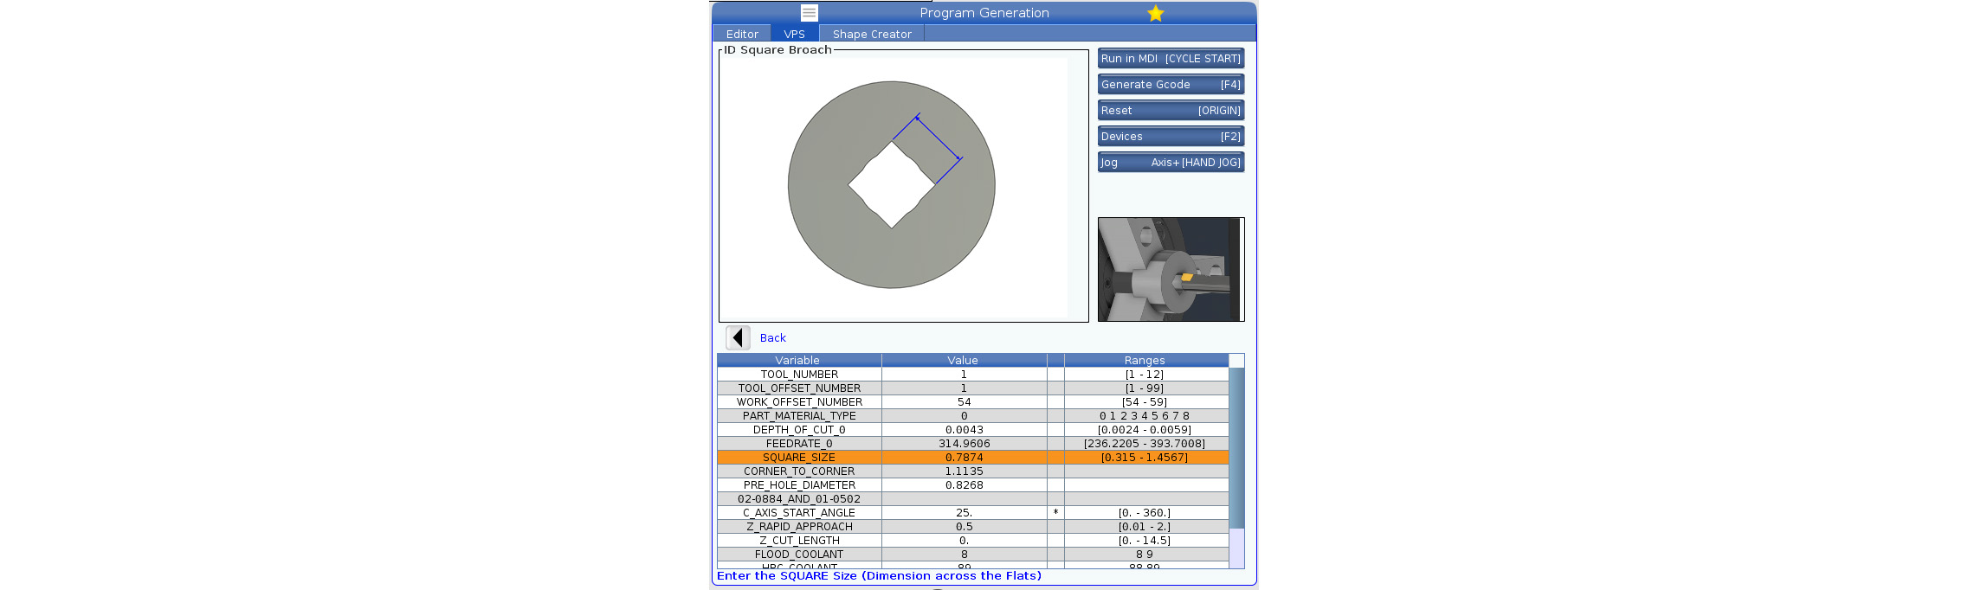Select the TOOL_NUMBER row
This screenshot has height=590, width=1968.
pyautogui.click(x=972, y=375)
